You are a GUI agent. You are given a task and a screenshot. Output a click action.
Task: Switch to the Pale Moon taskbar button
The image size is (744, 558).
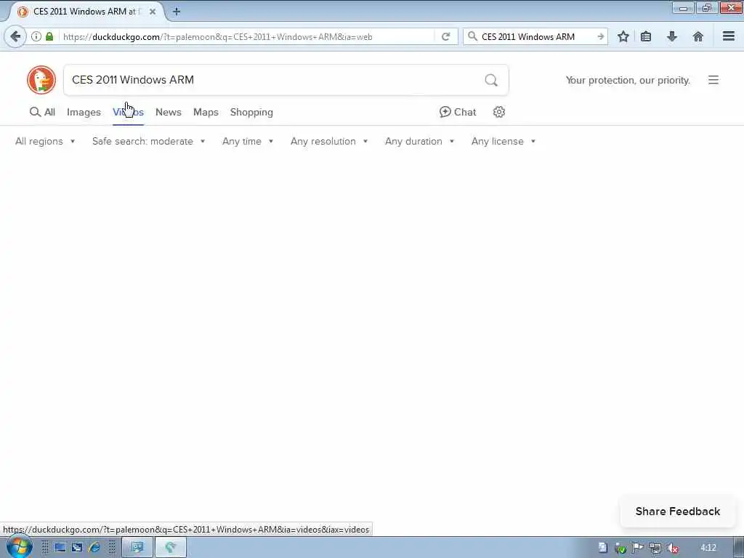pyautogui.click(x=171, y=548)
